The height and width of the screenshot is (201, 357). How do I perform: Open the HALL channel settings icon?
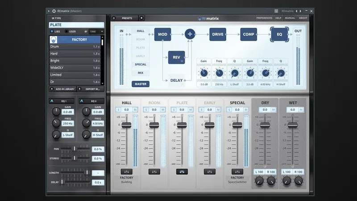click(127, 172)
